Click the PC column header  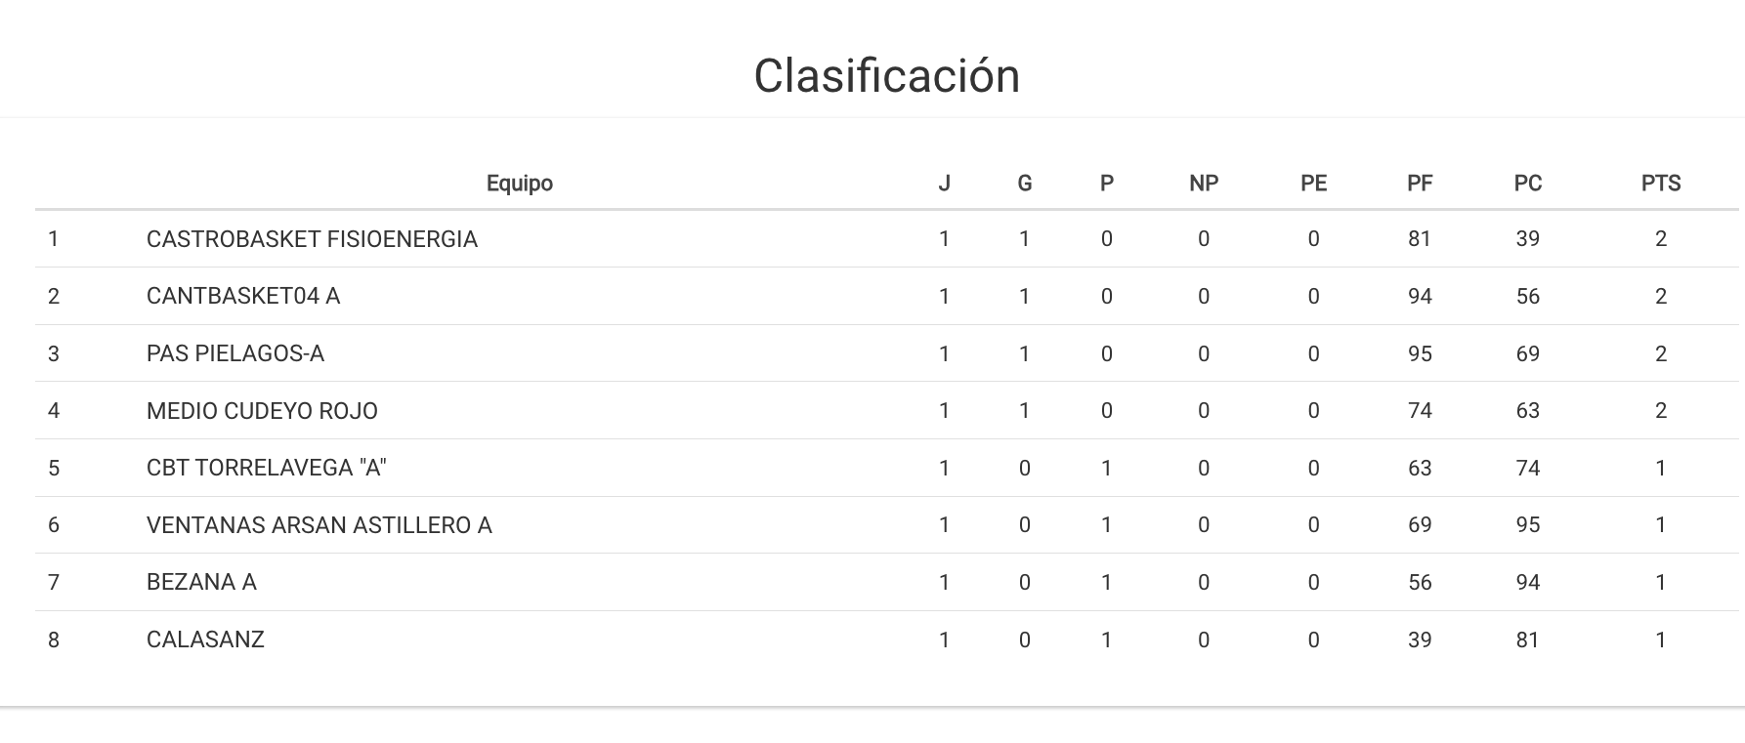(x=1528, y=184)
